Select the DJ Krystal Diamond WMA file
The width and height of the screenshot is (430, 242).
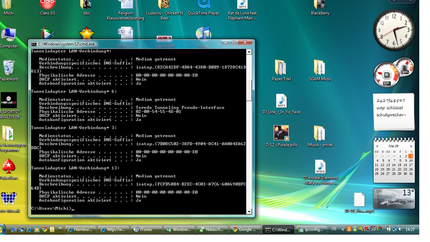[x=320, y=172]
